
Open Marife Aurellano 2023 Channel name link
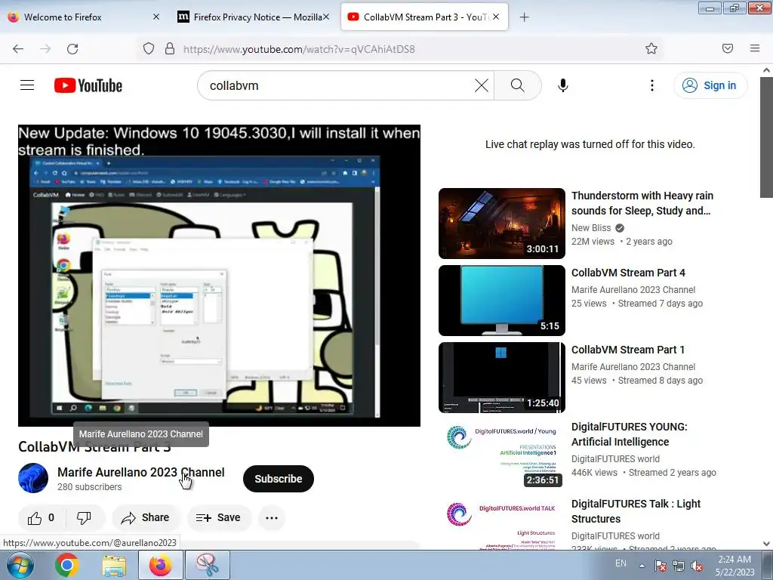141,473
